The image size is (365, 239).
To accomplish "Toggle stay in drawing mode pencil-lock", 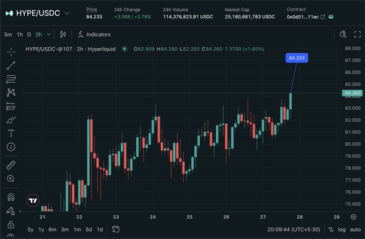I will (x=11, y=211).
